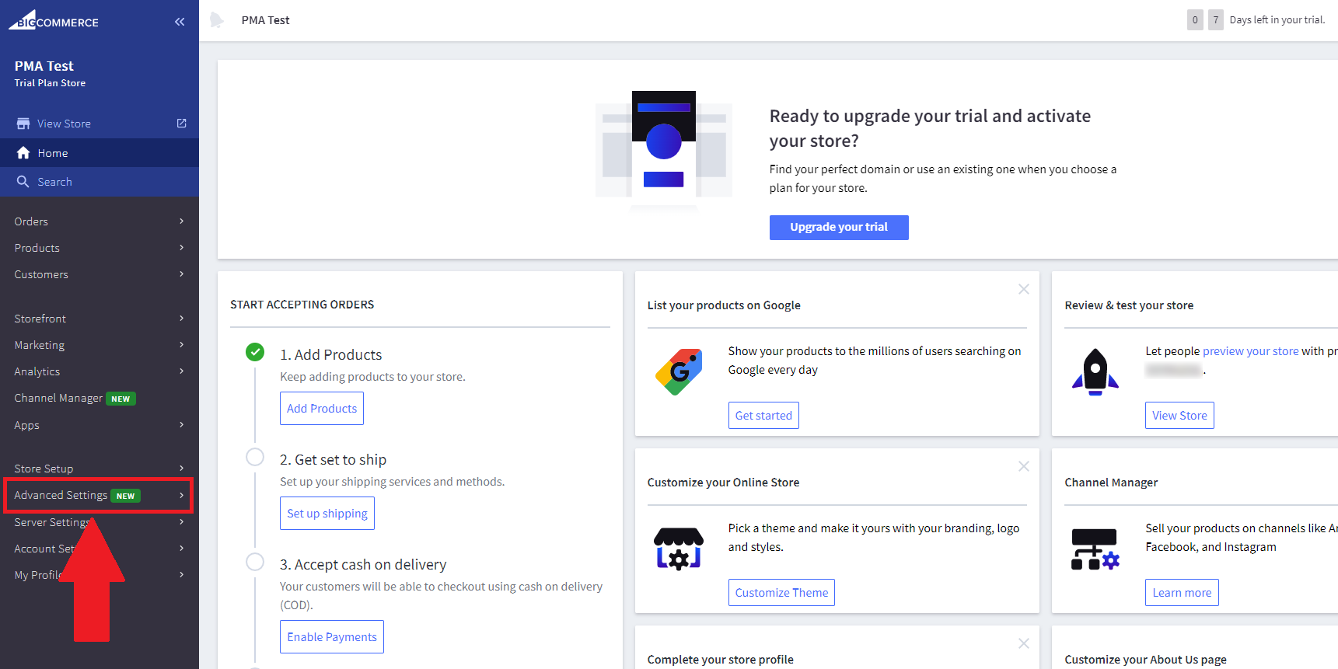Click the View Store external link icon
The image size is (1338, 669).
tap(181, 124)
